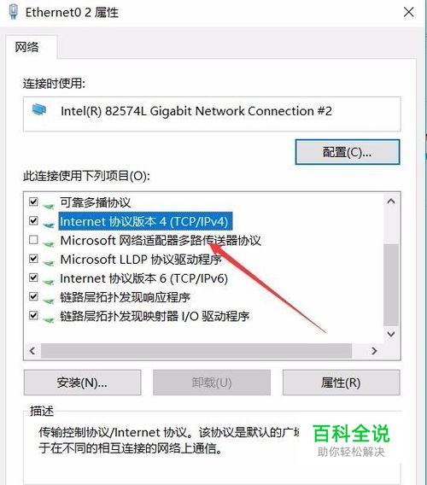The image size is (427, 485).
Task: Click the horizontal scroll right arrow
Action: [x=374, y=351]
